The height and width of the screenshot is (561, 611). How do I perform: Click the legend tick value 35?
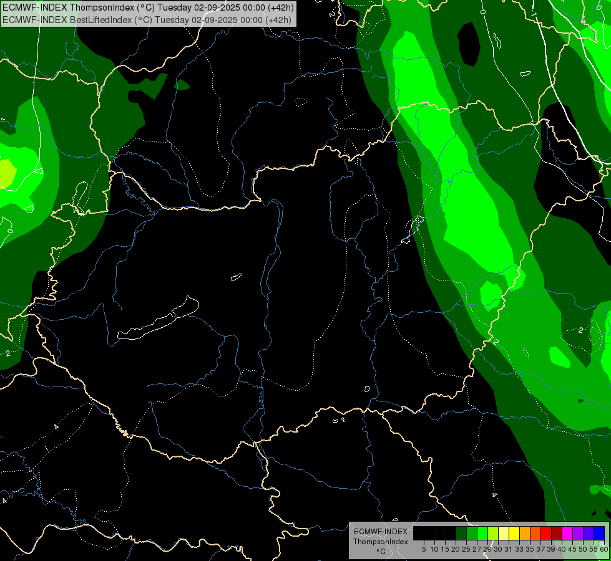(530, 549)
